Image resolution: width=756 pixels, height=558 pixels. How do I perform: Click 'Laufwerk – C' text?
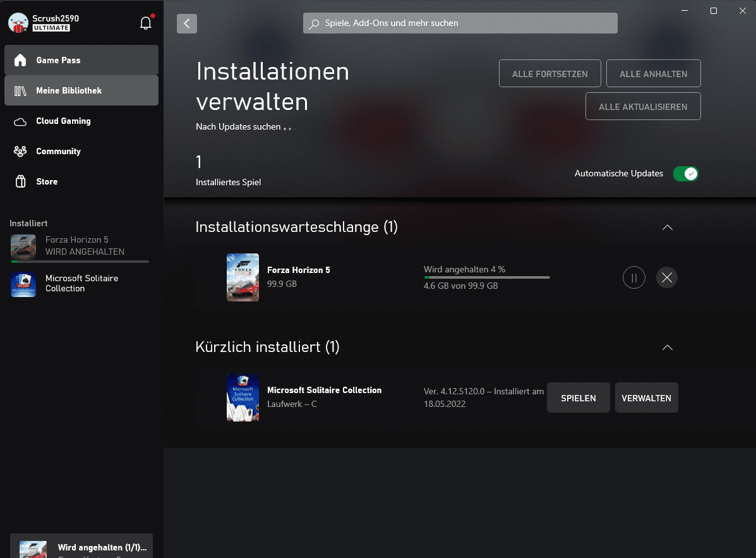click(292, 404)
